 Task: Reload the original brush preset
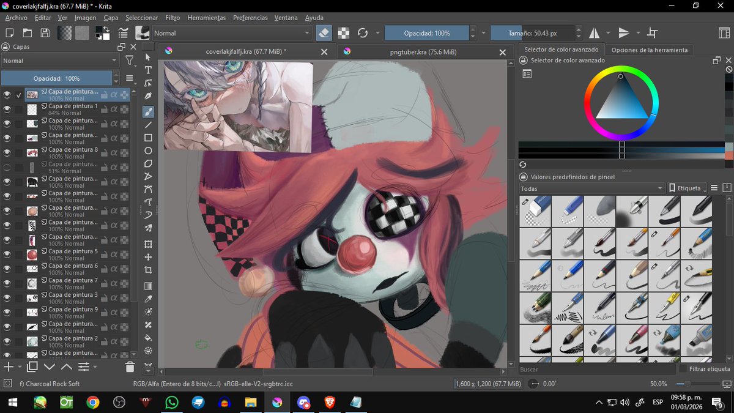click(x=363, y=33)
